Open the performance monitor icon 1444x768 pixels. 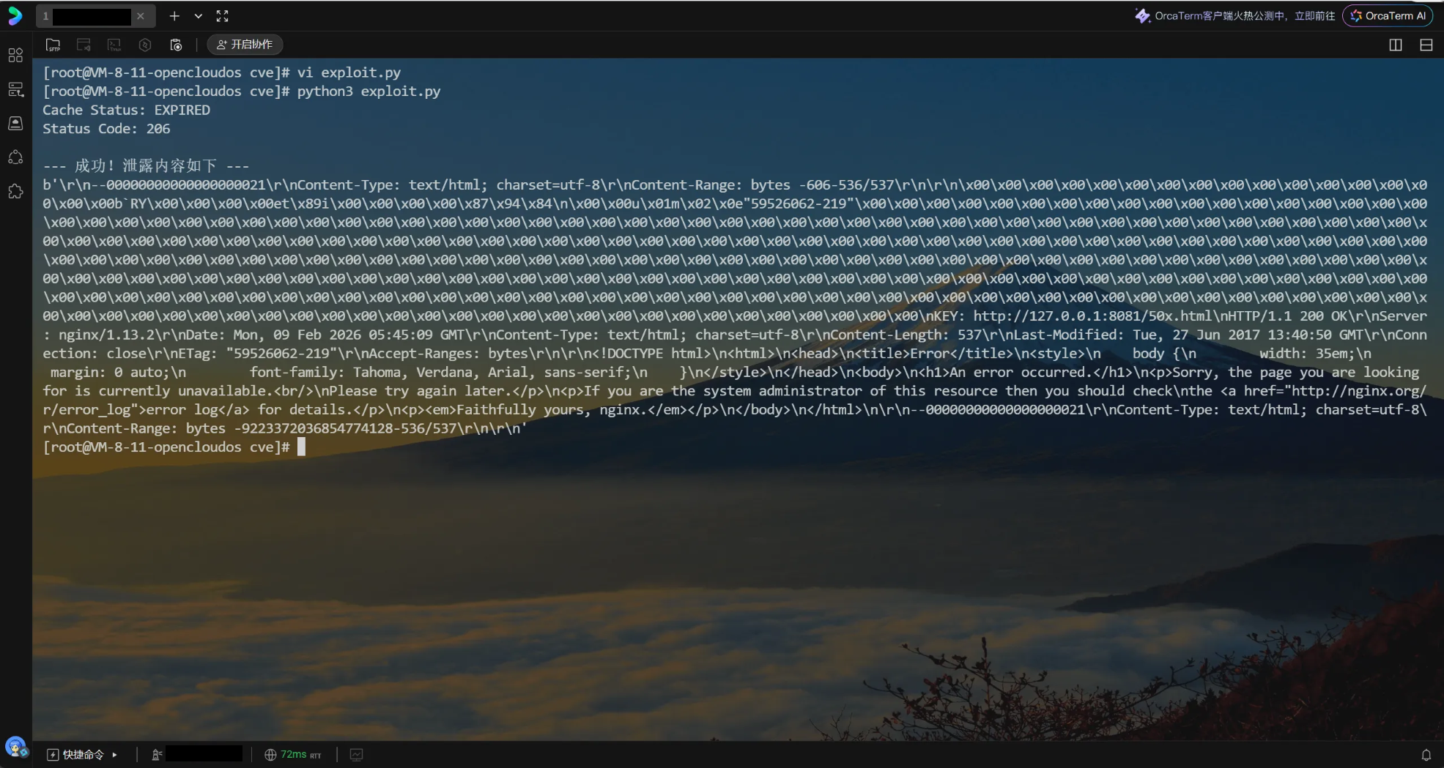click(357, 755)
